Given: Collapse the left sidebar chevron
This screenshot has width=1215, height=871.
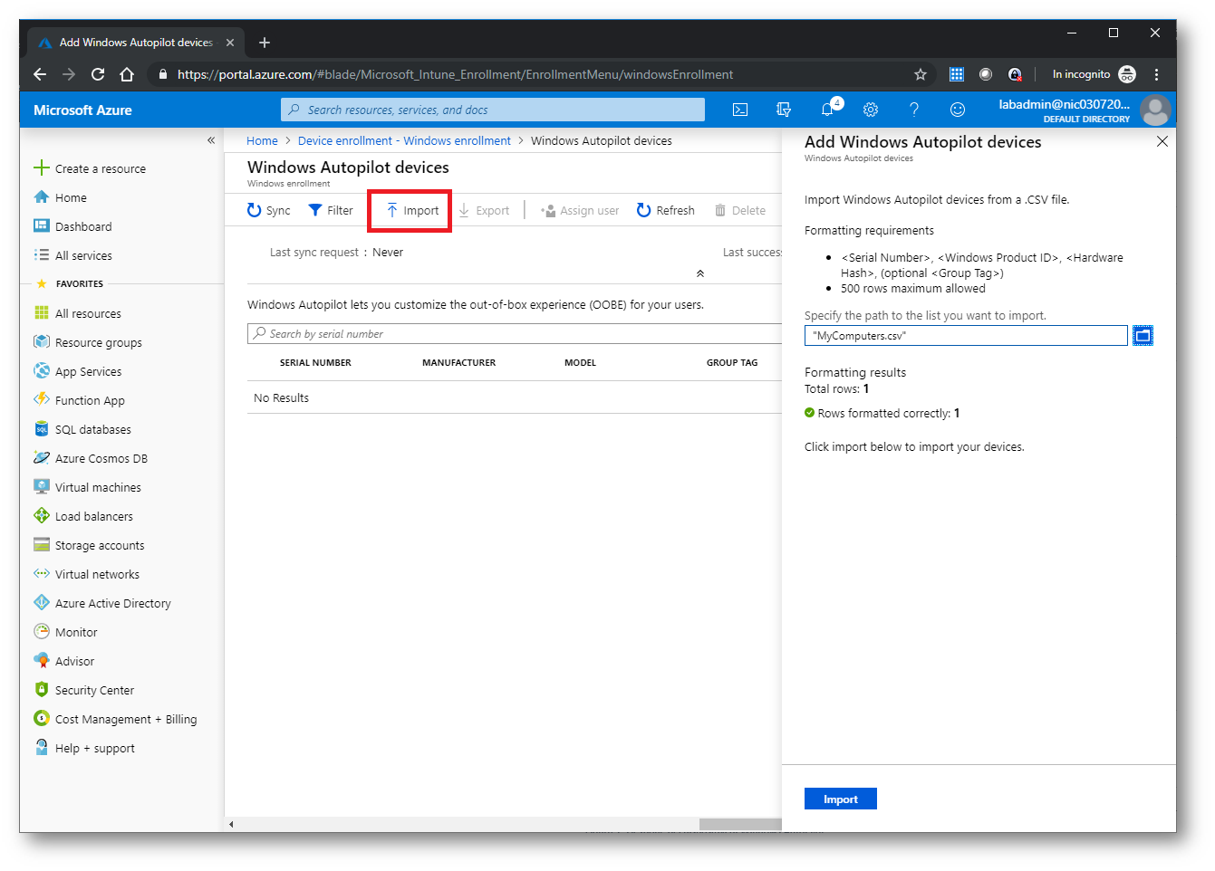Looking at the screenshot, I should click(x=211, y=140).
